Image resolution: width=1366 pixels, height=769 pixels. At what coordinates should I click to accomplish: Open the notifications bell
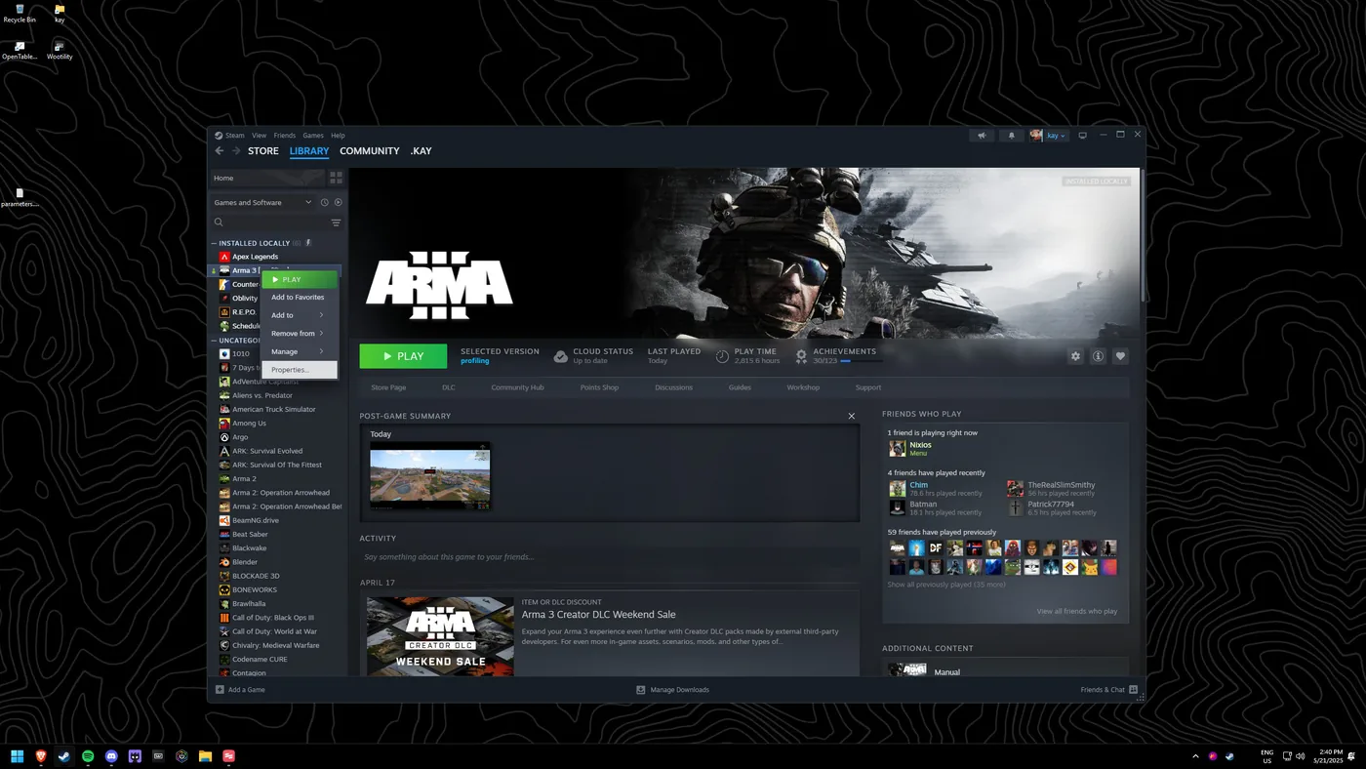pyautogui.click(x=1011, y=136)
